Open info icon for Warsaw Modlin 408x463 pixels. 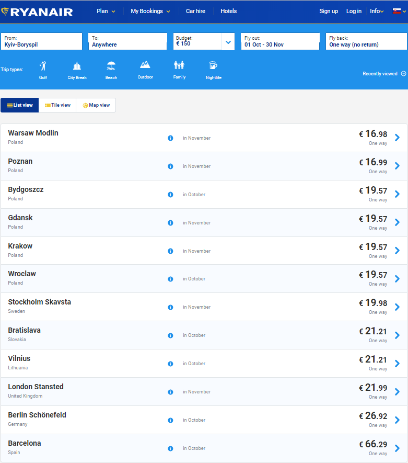click(x=170, y=138)
